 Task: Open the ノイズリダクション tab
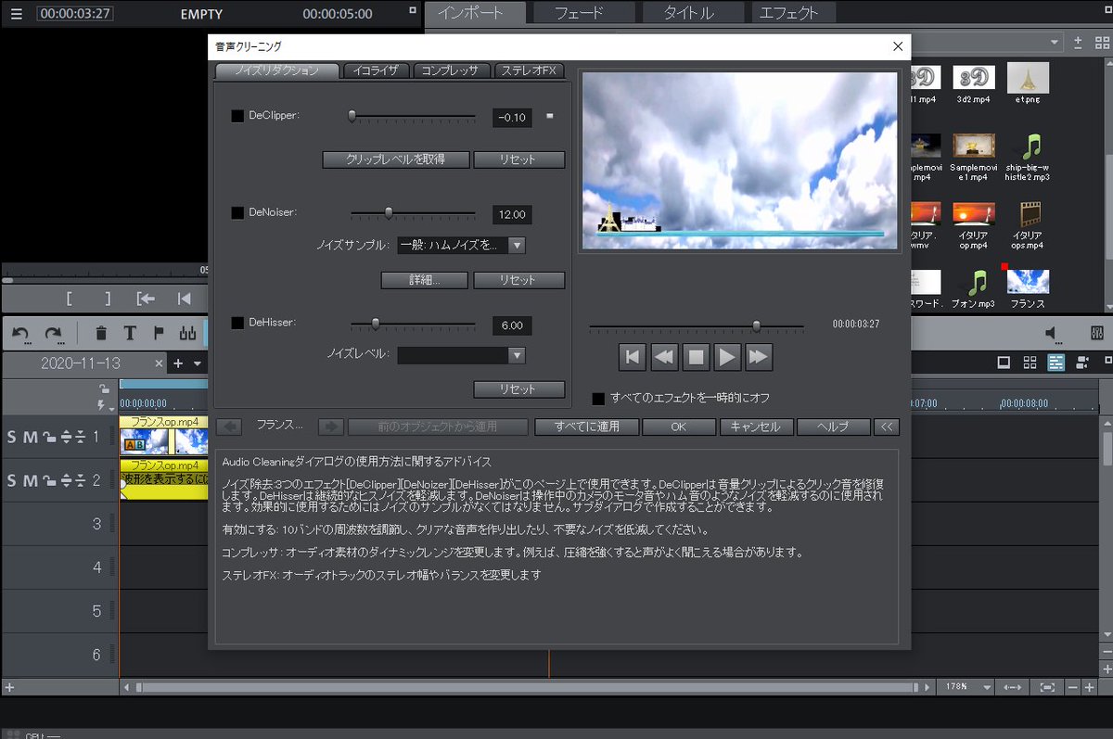pyautogui.click(x=276, y=70)
